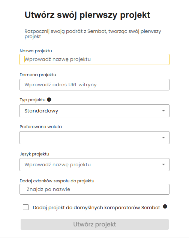Focus the Nazwa projektu input field
Screen dimensions: 189x238
94,59
